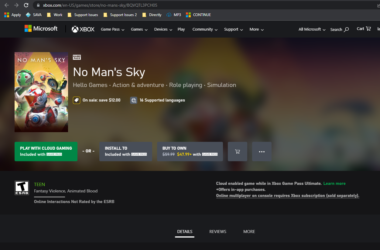380x250 pixels.
Task: Click the Learn more link
Action: click(x=334, y=183)
